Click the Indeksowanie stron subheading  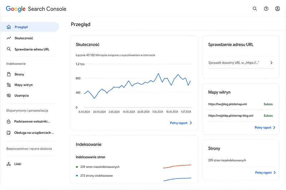(90, 157)
